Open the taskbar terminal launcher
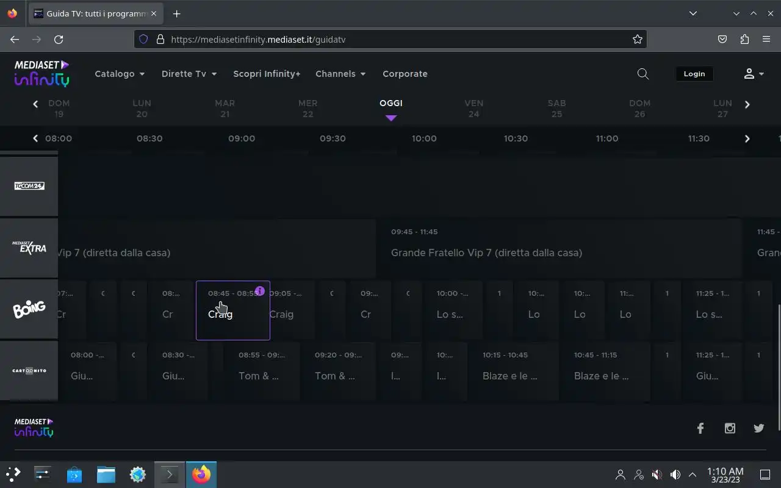This screenshot has height=488, width=781. pyautogui.click(x=169, y=474)
